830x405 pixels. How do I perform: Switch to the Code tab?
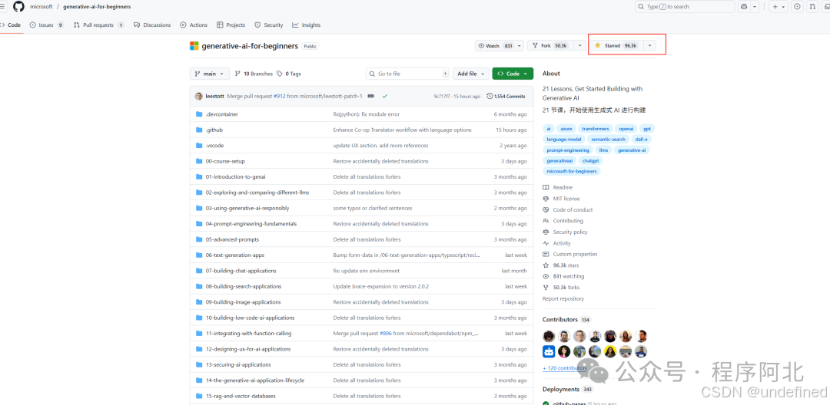[x=11, y=25]
